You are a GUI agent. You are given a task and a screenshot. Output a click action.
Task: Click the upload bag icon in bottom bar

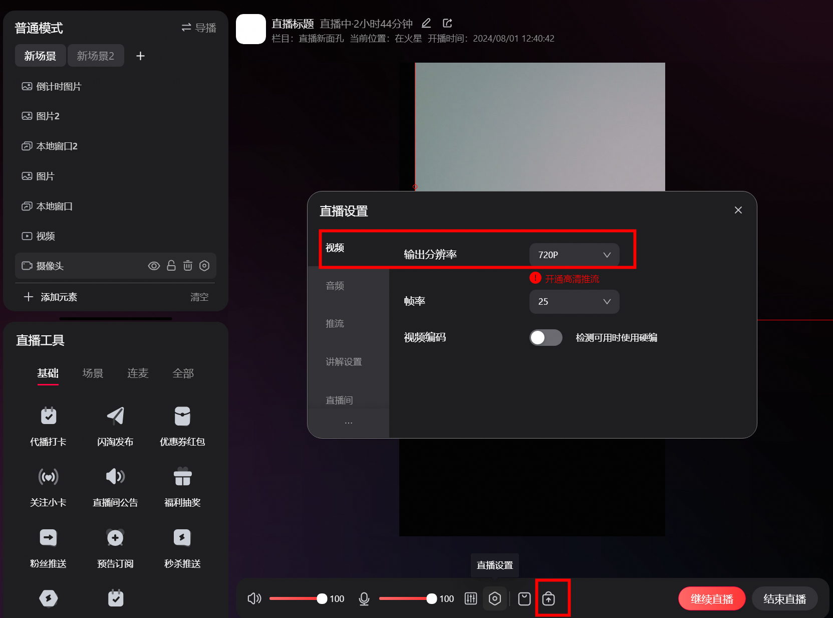pyautogui.click(x=548, y=598)
